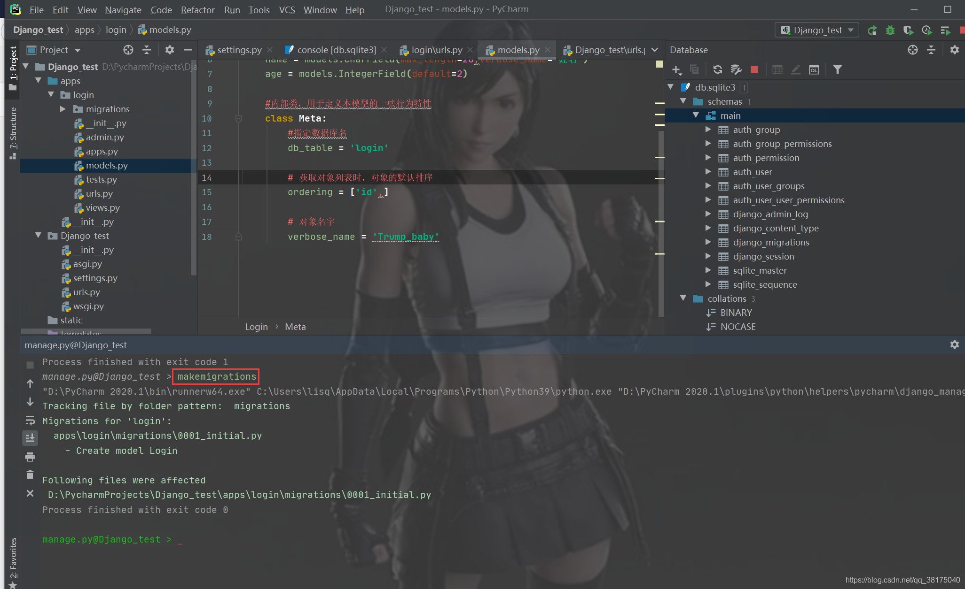The height and width of the screenshot is (589, 965).
Task: Click Clear All trash icon in console
Action: point(30,475)
